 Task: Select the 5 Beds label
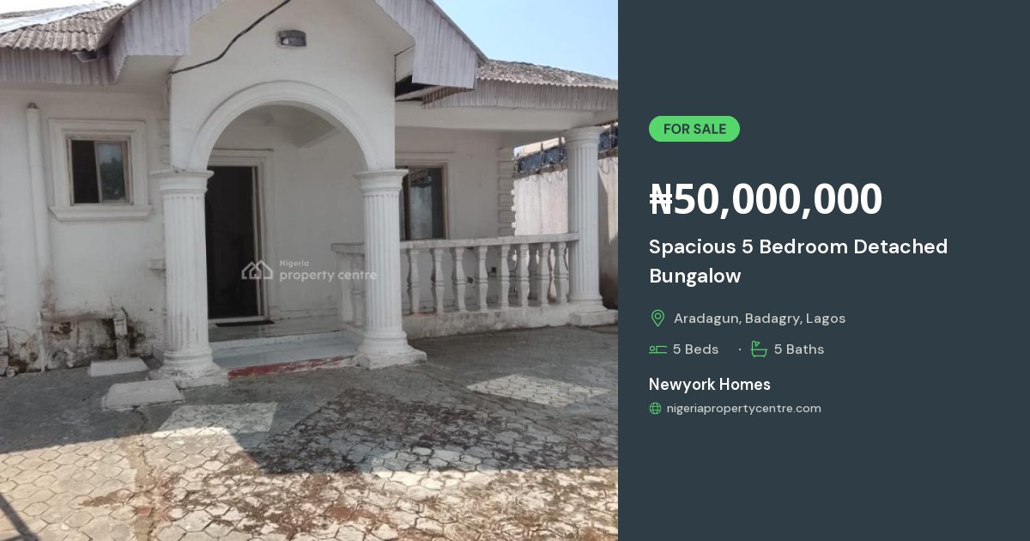click(696, 350)
